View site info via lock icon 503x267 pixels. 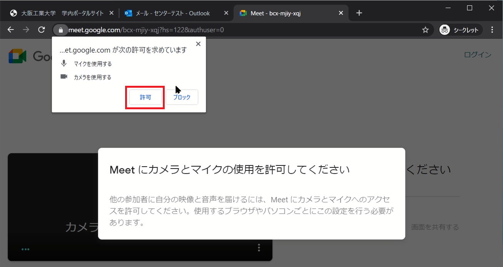coord(60,30)
